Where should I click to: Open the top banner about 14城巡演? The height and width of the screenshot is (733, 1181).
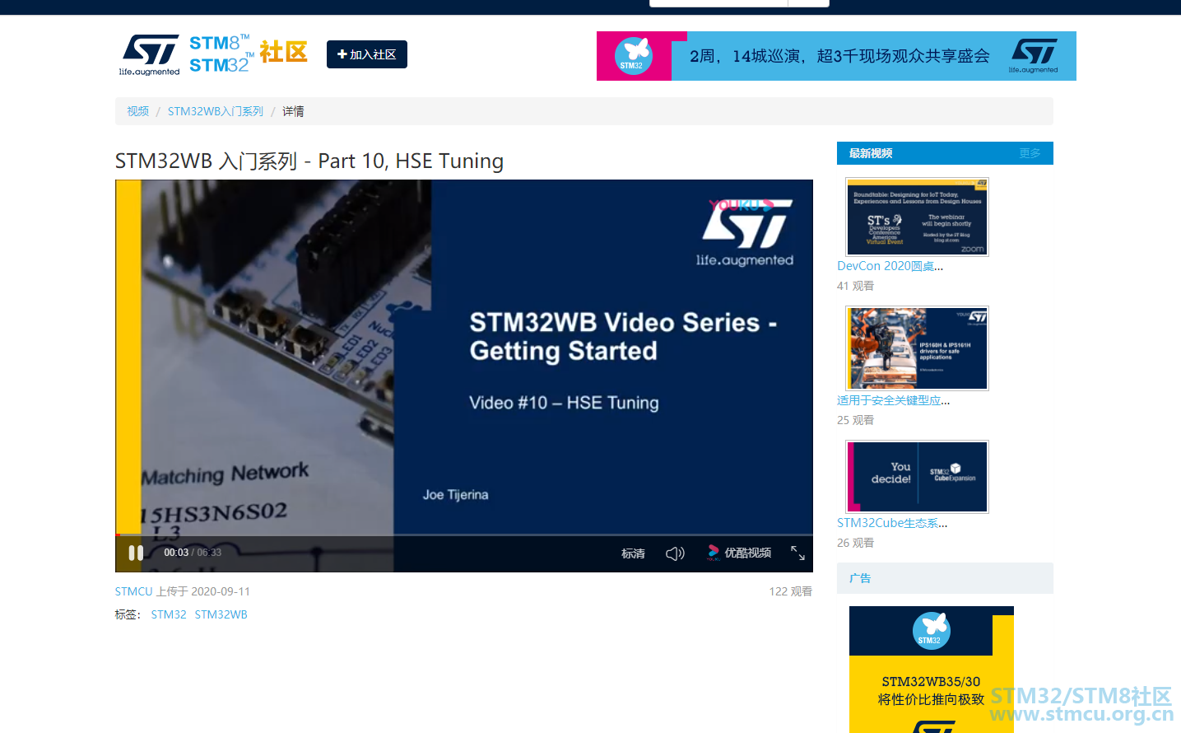click(x=836, y=56)
